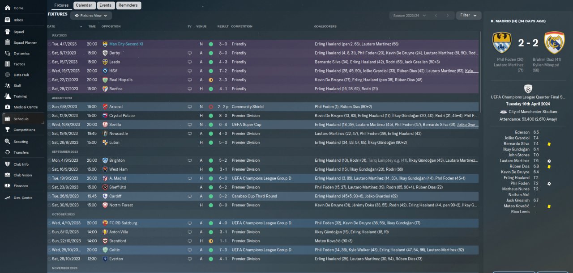Click Ederson 6.5 rating entry
The width and height of the screenshot is (573, 273).
(528, 132)
